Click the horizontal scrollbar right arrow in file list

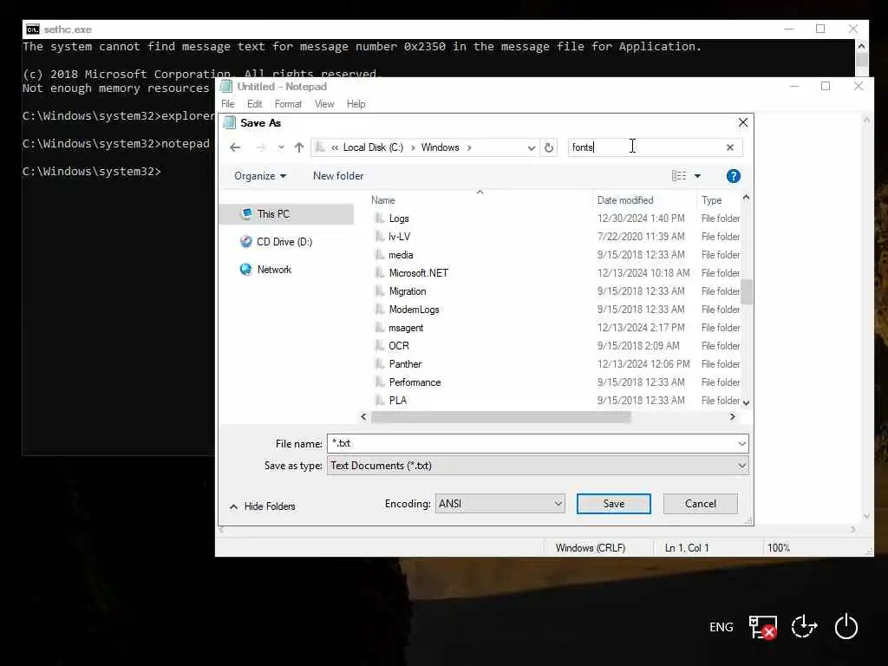click(x=732, y=417)
